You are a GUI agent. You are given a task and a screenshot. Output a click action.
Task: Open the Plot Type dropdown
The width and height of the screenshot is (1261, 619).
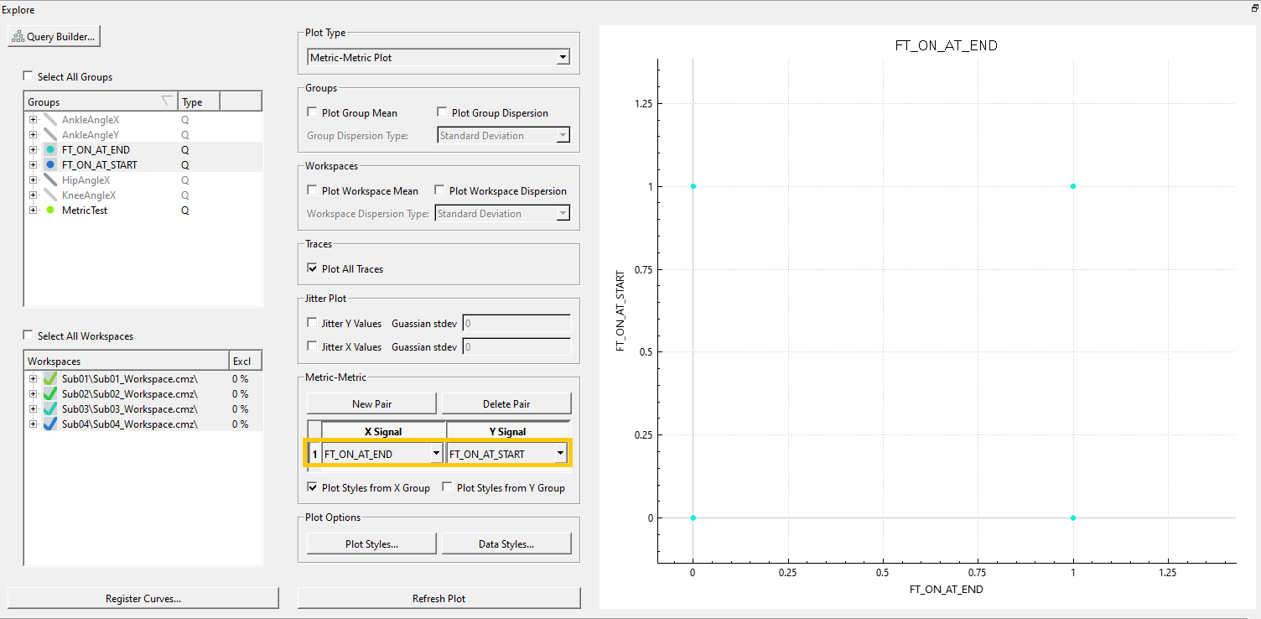click(x=439, y=58)
